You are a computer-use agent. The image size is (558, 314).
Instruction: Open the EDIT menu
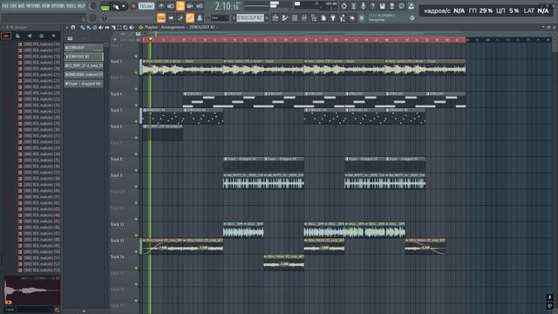coord(14,6)
